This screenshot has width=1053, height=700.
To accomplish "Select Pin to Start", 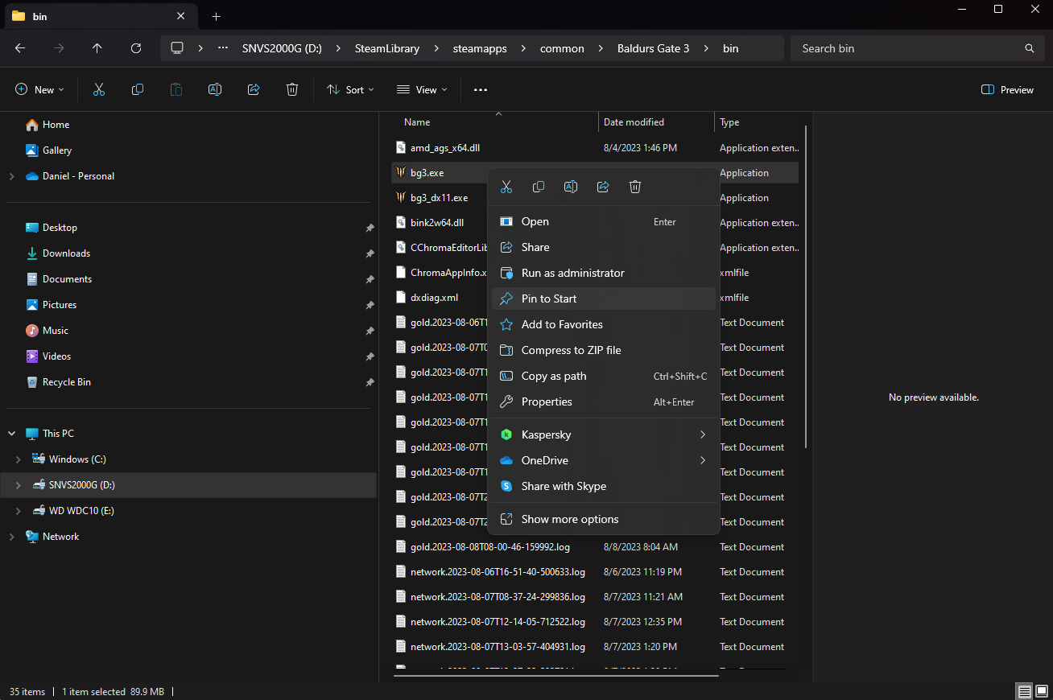I will [x=603, y=299].
